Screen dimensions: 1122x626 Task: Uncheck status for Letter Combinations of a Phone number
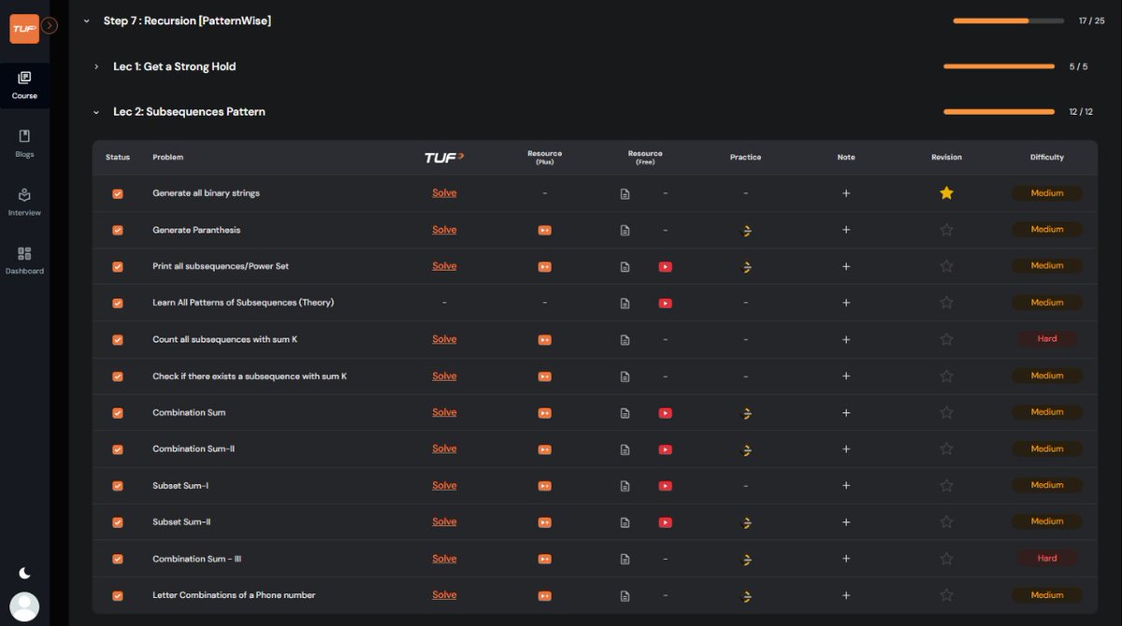[118, 596]
